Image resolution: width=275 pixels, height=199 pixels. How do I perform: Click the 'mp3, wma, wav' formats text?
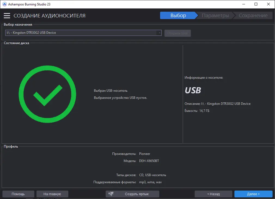151,182
